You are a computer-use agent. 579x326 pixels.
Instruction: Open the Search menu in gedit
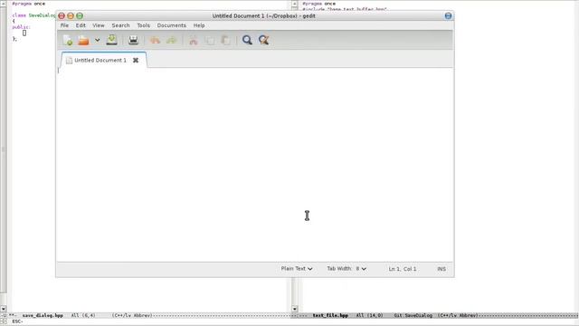[x=120, y=25]
